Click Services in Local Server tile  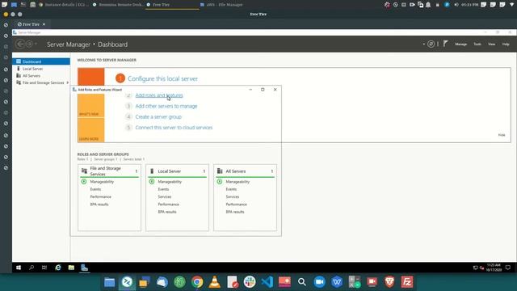click(x=165, y=196)
